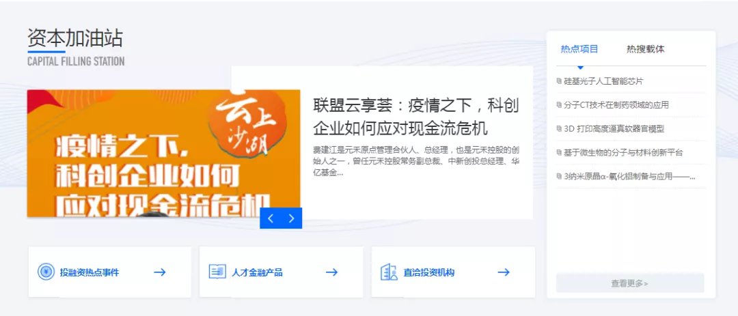Image resolution: width=738 pixels, height=316 pixels.
Task: Click the orange 疫情之下 banner image
Action: (x=164, y=154)
